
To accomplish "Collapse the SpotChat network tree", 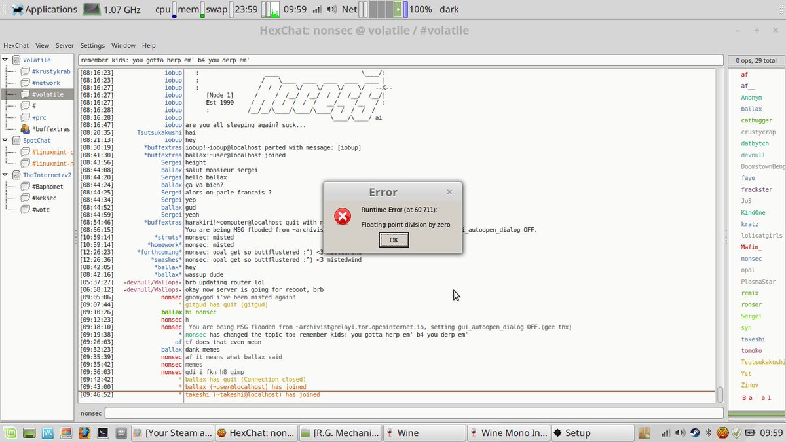I will point(5,140).
